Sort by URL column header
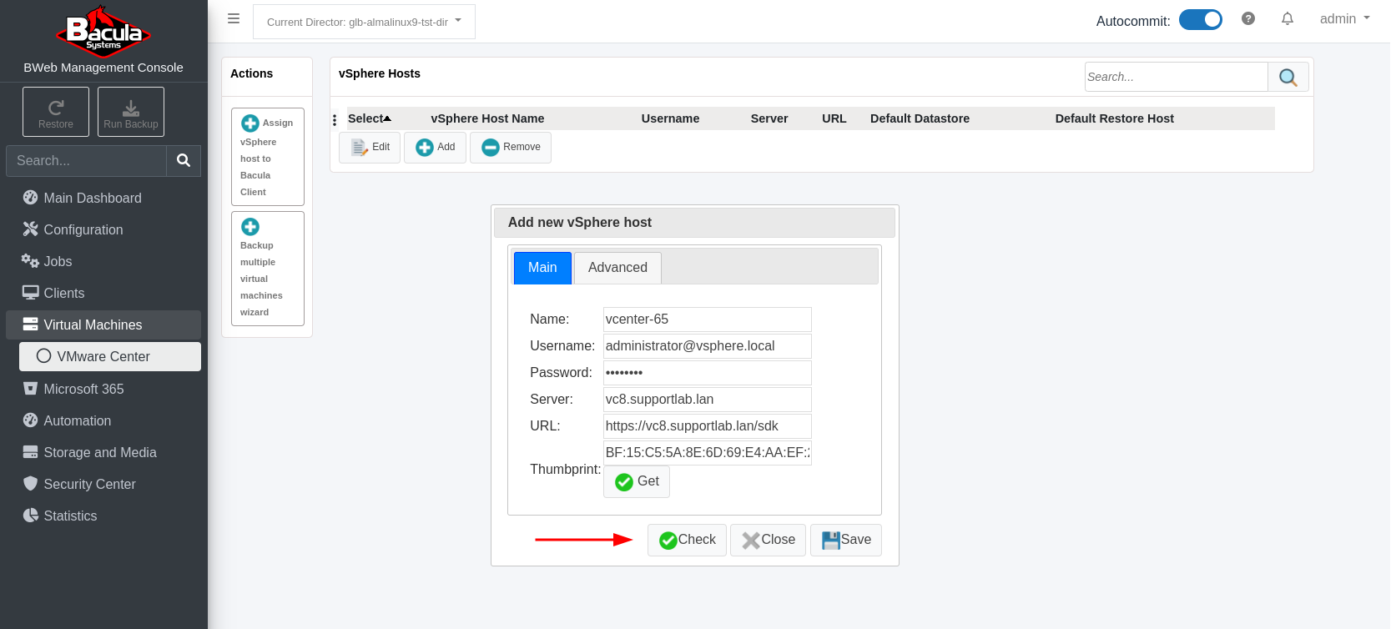1391x629 pixels. (x=834, y=118)
